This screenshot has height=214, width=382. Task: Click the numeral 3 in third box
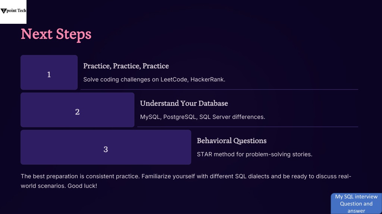point(106,149)
